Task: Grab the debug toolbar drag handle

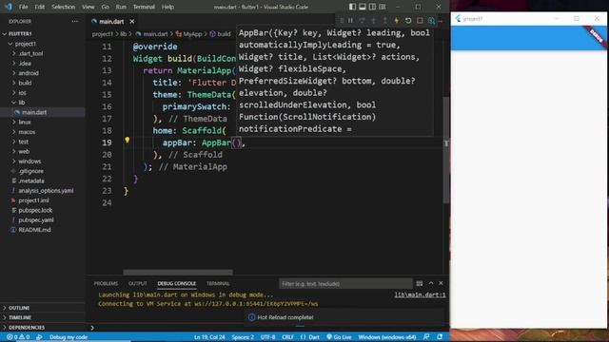Action: coord(342,21)
